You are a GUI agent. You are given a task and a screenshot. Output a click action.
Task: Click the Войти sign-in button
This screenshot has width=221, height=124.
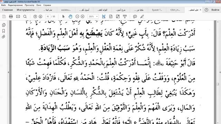pos(215,10)
